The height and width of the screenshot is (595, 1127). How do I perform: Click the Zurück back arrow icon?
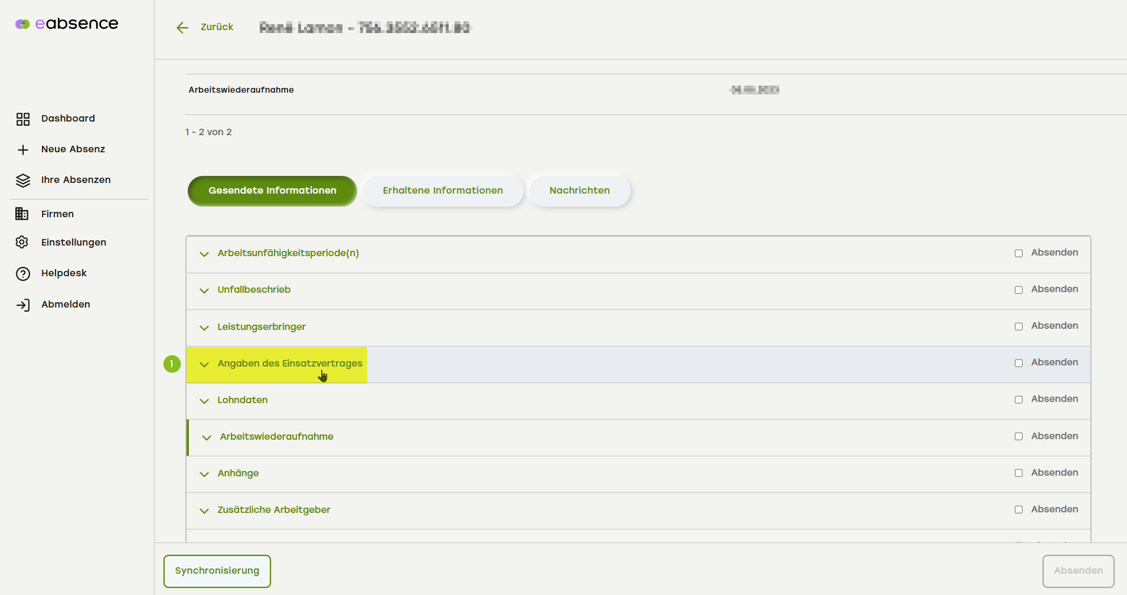coord(182,28)
